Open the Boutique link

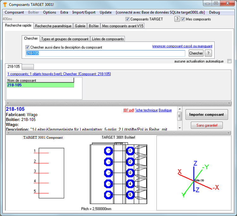[165, 110]
